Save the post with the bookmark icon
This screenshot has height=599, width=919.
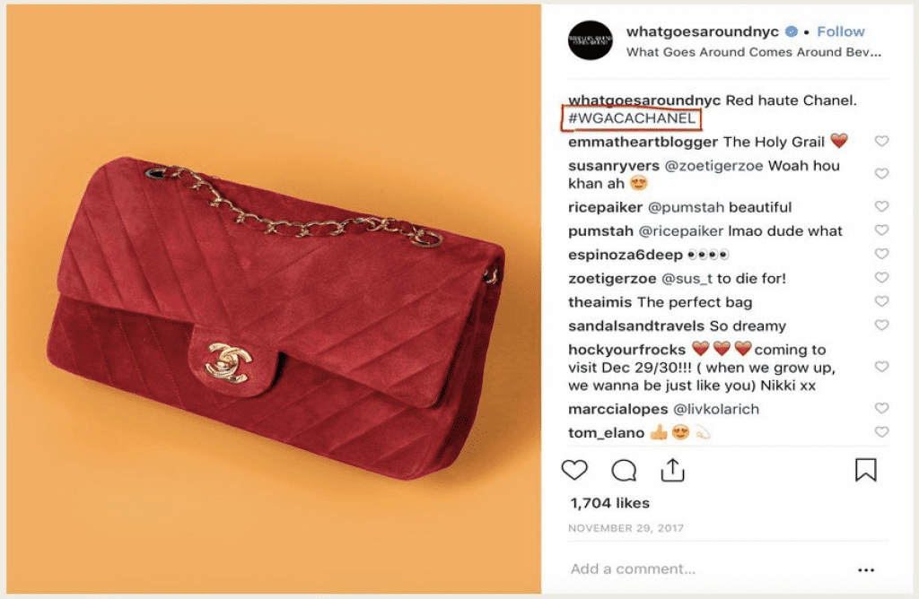coord(866,470)
